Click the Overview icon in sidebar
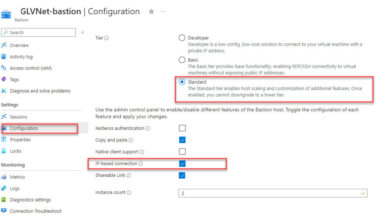The width and height of the screenshot is (390, 222). pyautogui.click(x=4, y=45)
